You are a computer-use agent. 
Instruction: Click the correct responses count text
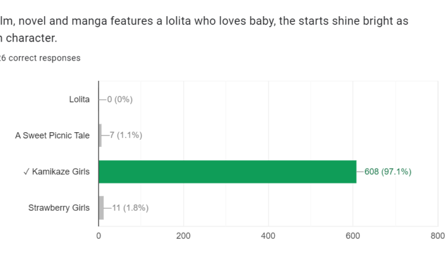[x=40, y=58]
